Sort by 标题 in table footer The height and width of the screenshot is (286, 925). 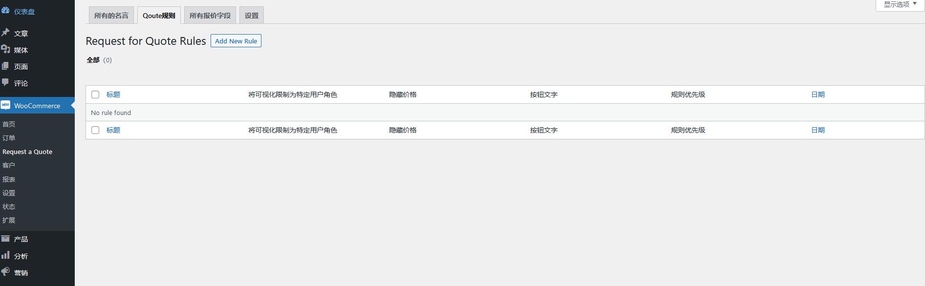[113, 130]
